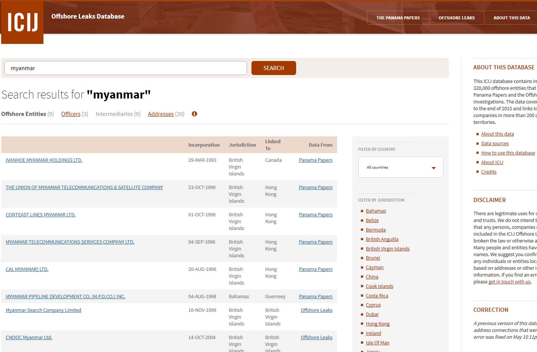Focus the search box containing myanmar
The width and height of the screenshot is (537, 352).
(x=125, y=68)
